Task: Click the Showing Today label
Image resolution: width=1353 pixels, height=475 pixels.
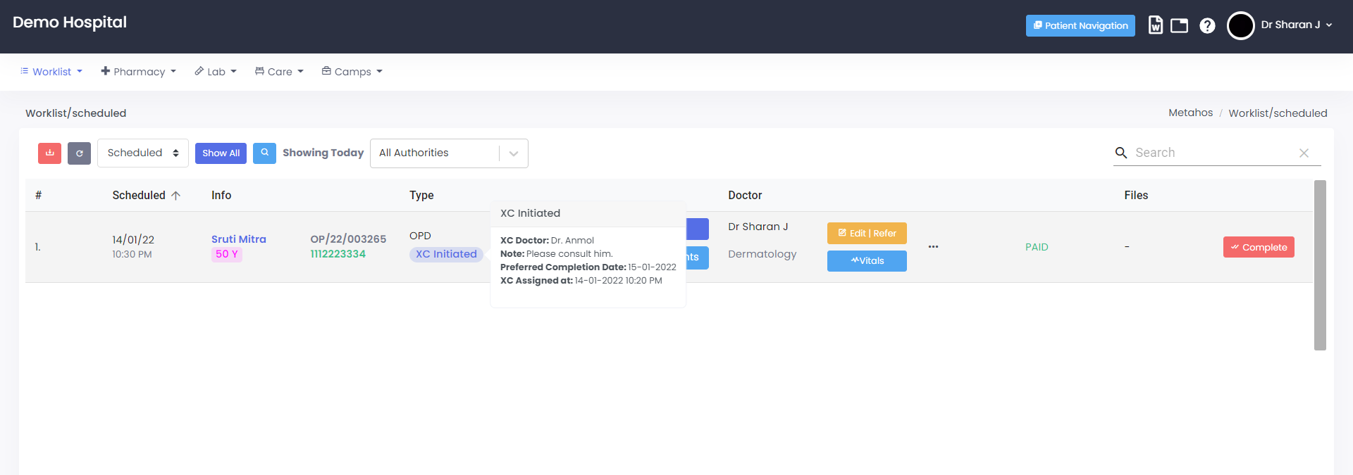Action: click(x=323, y=153)
